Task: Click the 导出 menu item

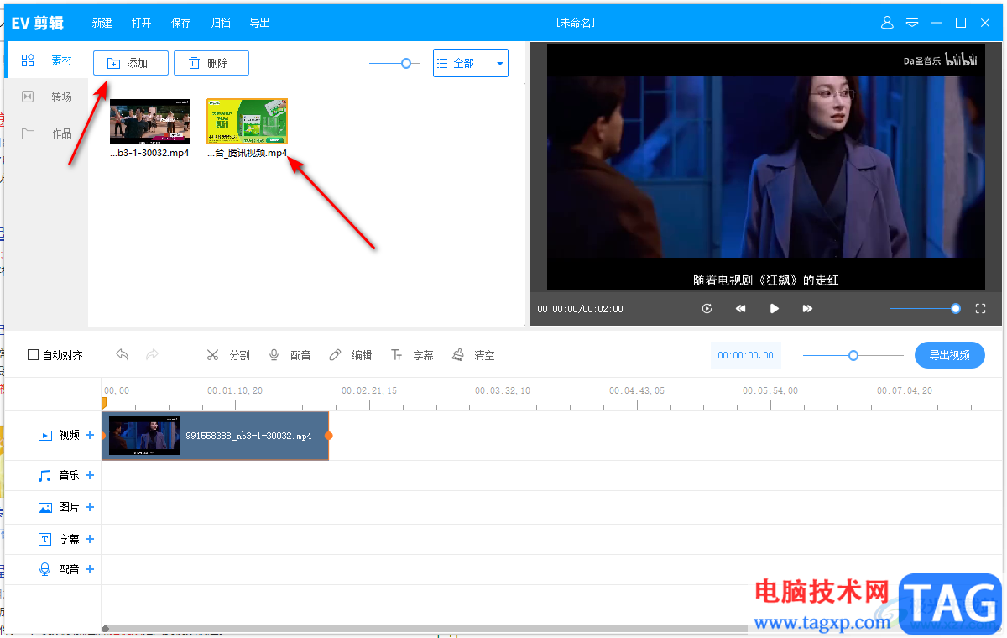Action: point(260,23)
